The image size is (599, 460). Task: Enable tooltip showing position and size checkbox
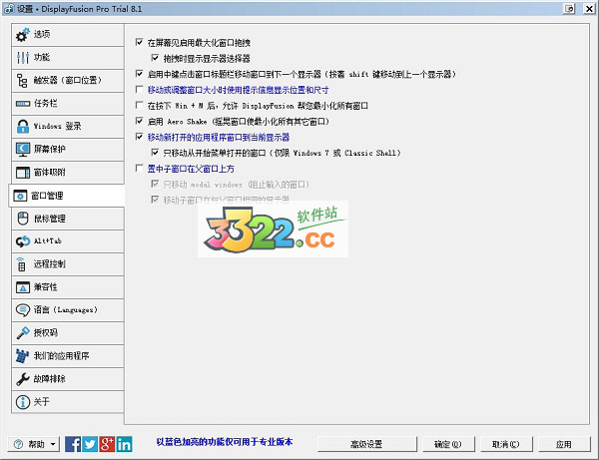(140, 90)
